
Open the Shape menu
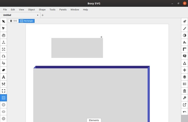coord(42,10)
